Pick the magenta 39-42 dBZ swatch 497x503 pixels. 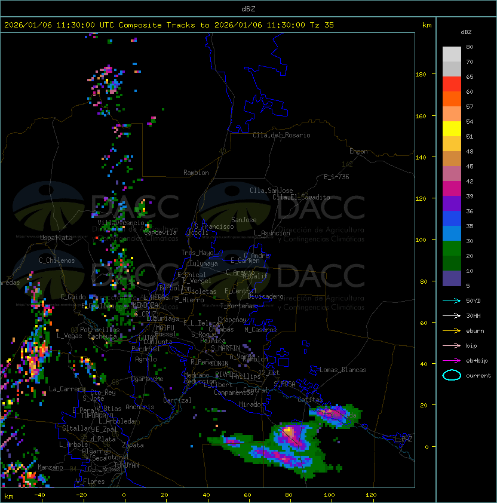click(x=452, y=188)
